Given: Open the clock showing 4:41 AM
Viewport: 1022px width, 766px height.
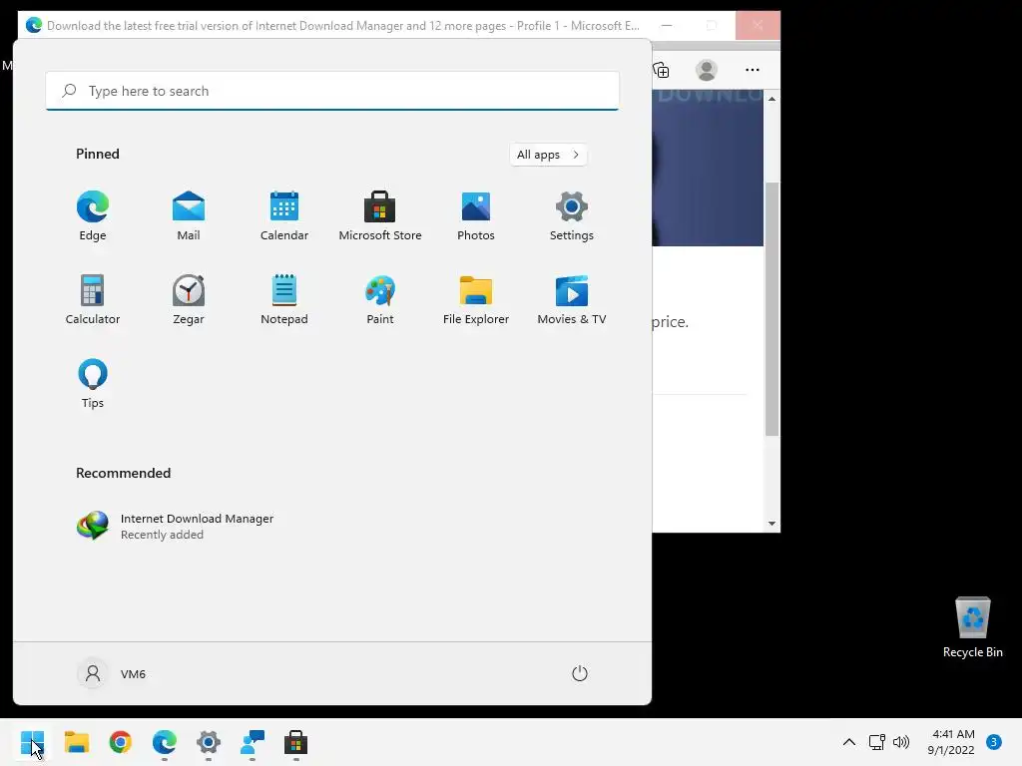Looking at the screenshot, I should (x=951, y=742).
